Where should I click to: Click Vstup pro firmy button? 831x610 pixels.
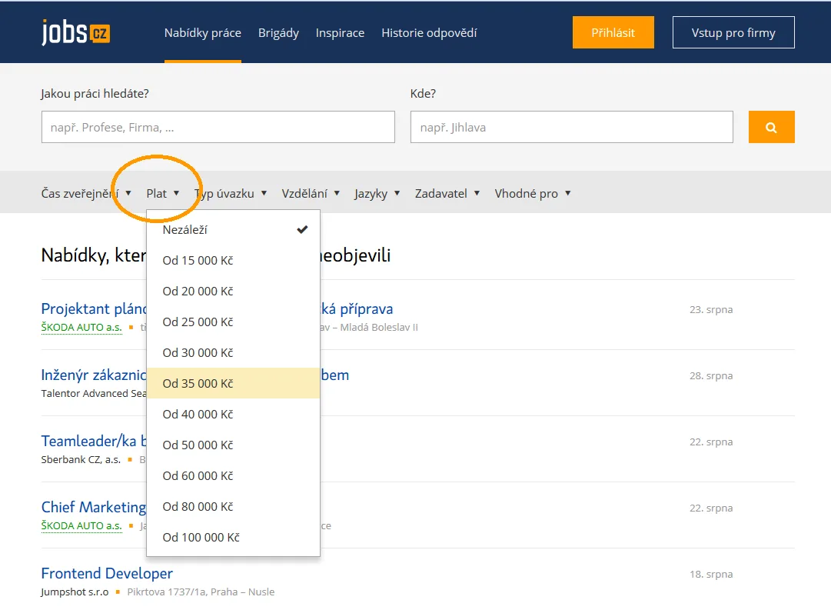tap(733, 32)
